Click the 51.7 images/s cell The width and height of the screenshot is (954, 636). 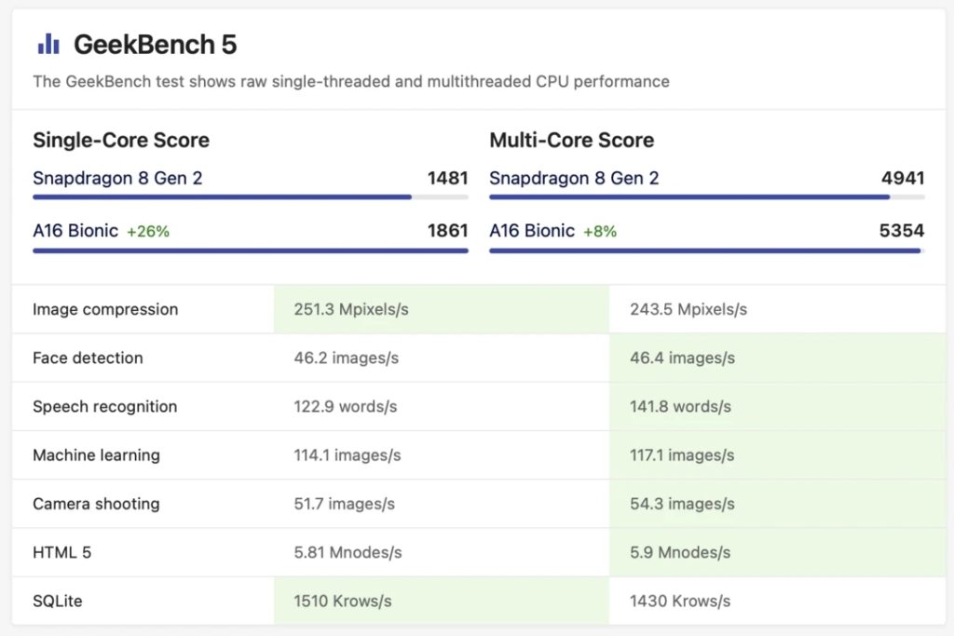[x=442, y=504]
